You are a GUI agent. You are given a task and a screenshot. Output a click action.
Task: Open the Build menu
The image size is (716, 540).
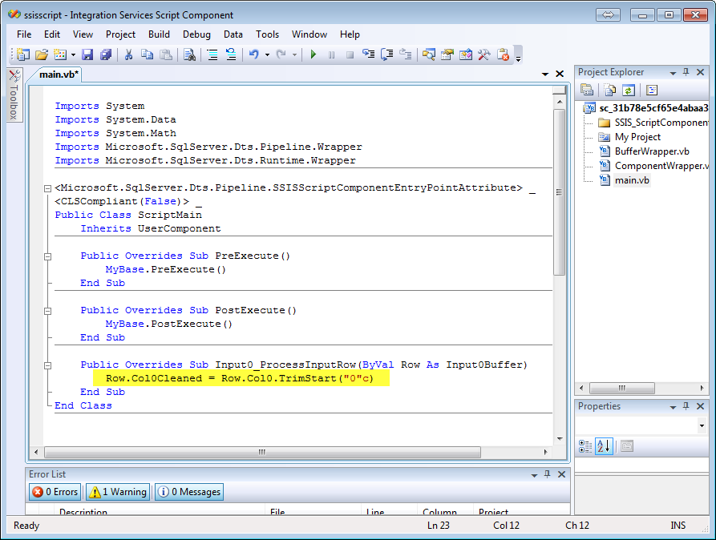tap(159, 34)
